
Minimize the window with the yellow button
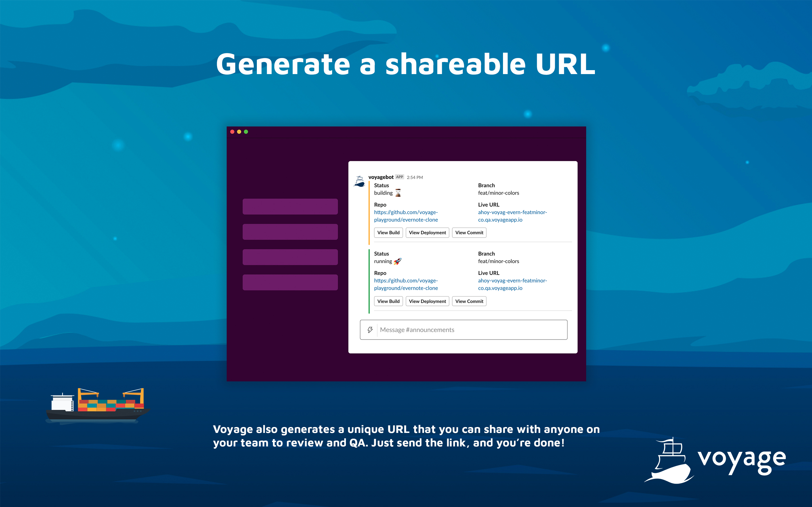pyautogui.click(x=239, y=132)
